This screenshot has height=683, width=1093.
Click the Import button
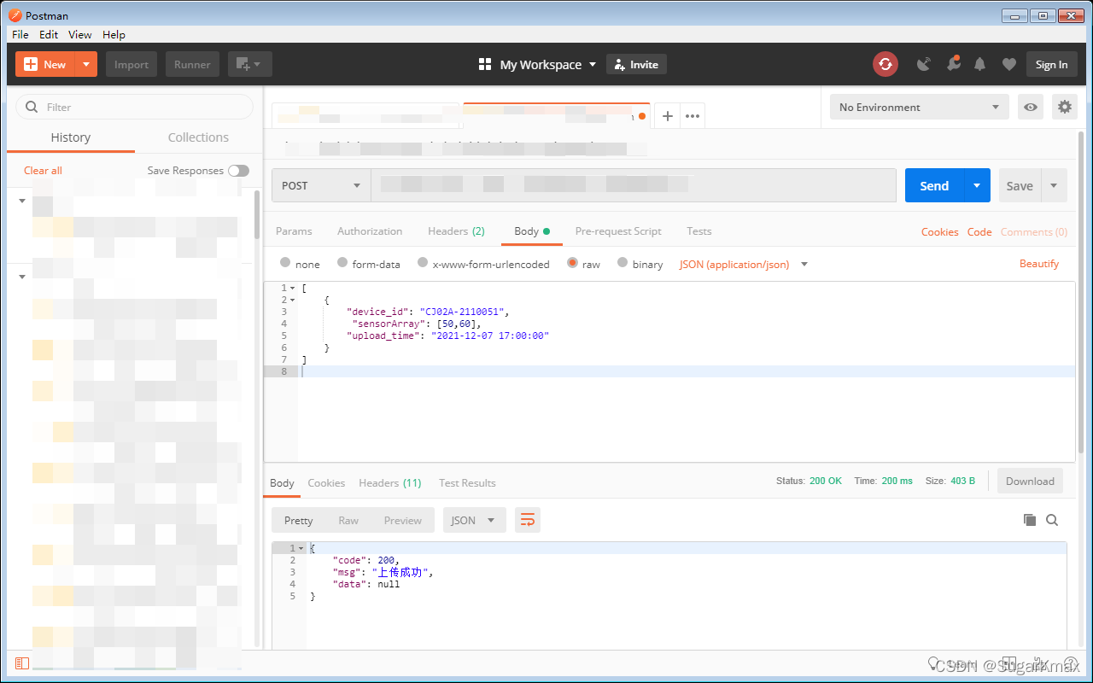tap(132, 64)
